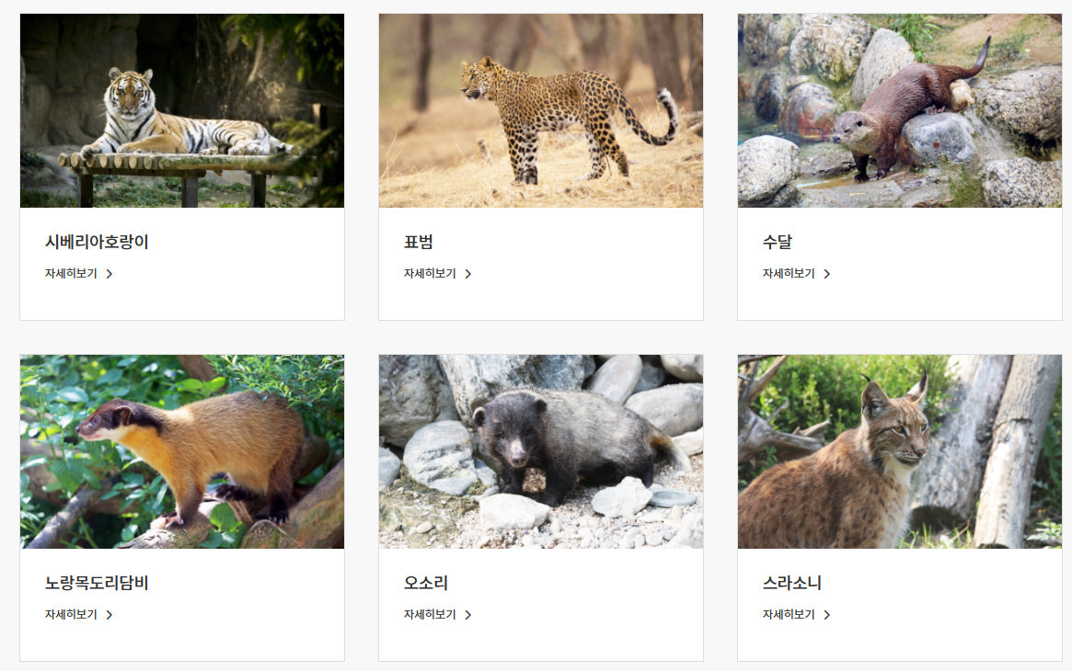1072x671 pixels.
Task: Click the 시베리아호랑이 title
Action: [97, 242]
